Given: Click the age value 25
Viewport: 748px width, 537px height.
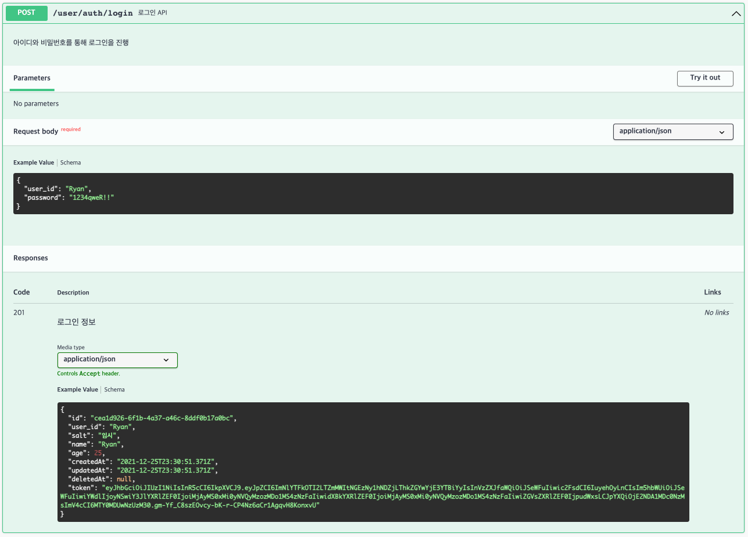Looking at the screenshot, I should click(x=98, y=453).
